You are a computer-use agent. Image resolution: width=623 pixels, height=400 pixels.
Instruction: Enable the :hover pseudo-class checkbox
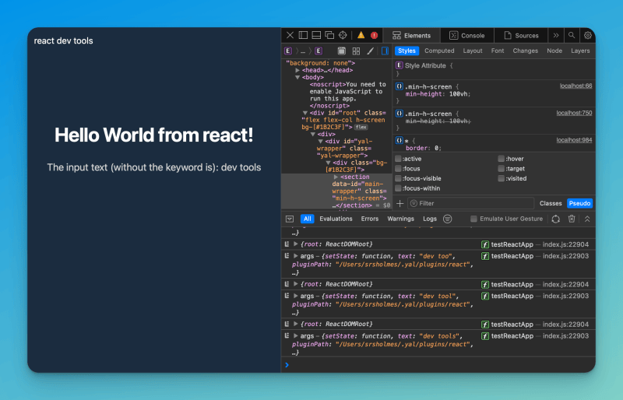click(501, 159)
